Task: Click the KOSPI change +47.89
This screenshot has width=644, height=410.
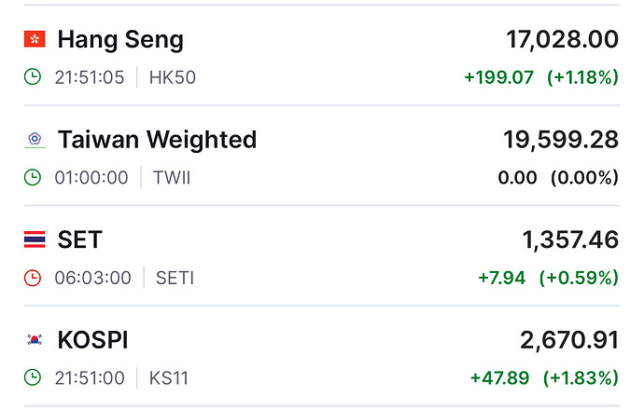Action: click(x=499, y=378)
